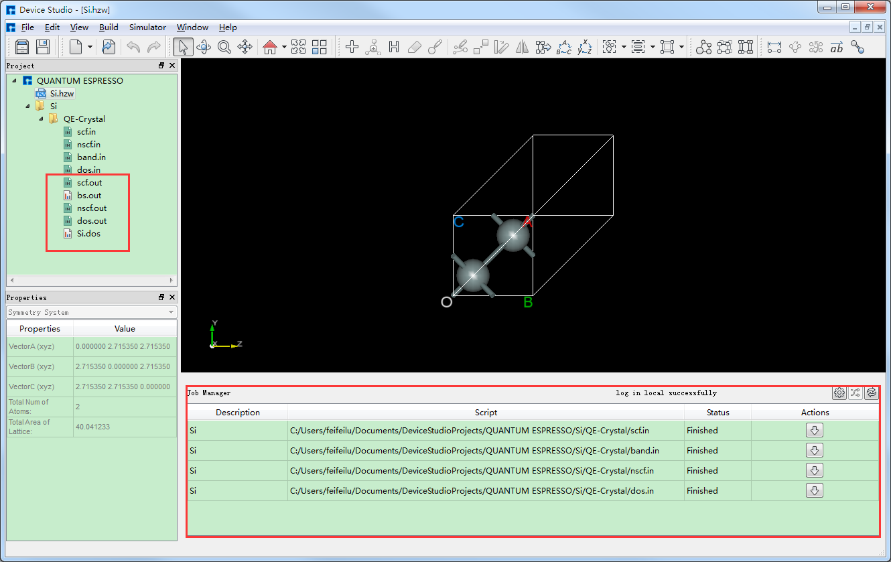Click the measure distance tool
Image resolution: width=891 pixels, height=562 pixels.
tap(774, 47)
